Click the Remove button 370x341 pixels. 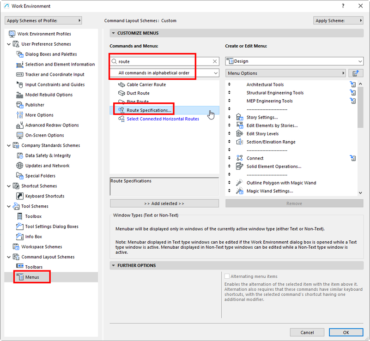click(294, 203)
